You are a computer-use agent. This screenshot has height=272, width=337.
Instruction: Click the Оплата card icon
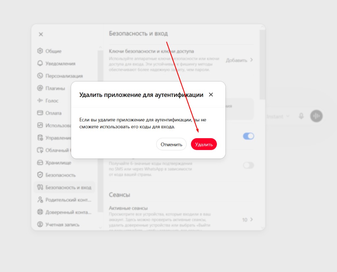[x=40, y=113]
